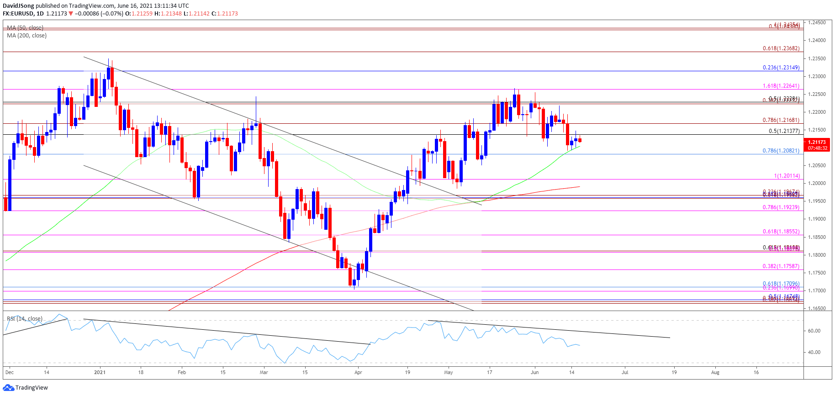
Task: Click the RSI 60.00 axis label
Action: [x=814, y=331]
